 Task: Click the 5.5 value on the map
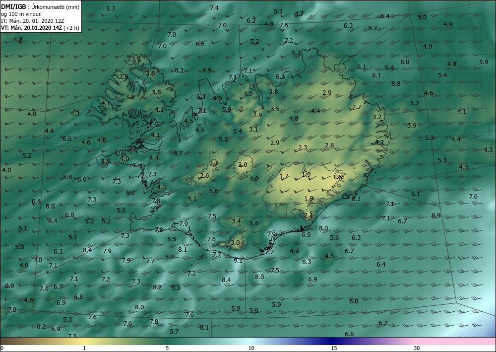click(x=172, y=239)
